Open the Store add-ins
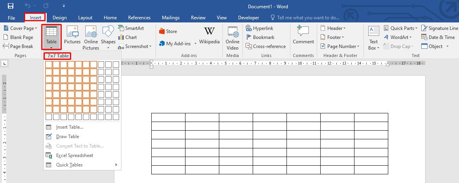 point(168,31)
